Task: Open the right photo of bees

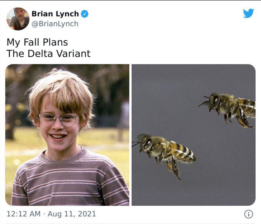Action: pyautogui.click(x=194, y=135)
